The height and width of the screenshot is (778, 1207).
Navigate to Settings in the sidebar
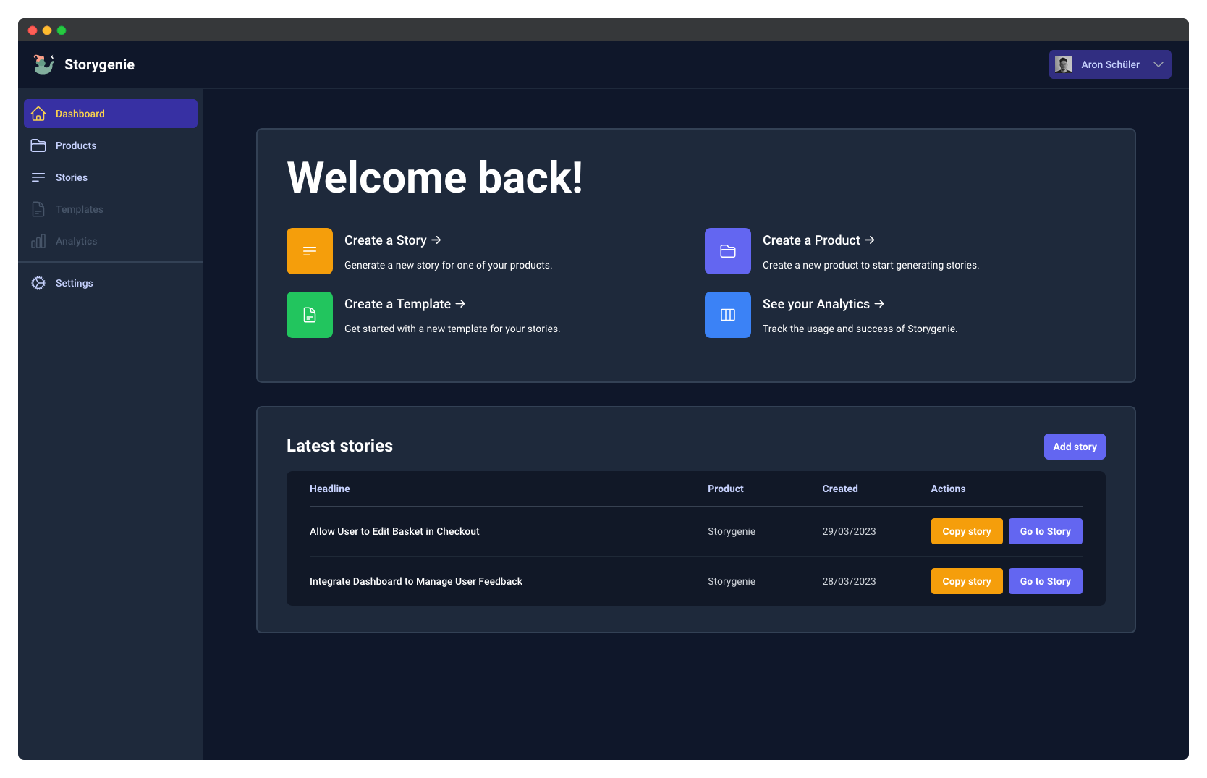74,283
